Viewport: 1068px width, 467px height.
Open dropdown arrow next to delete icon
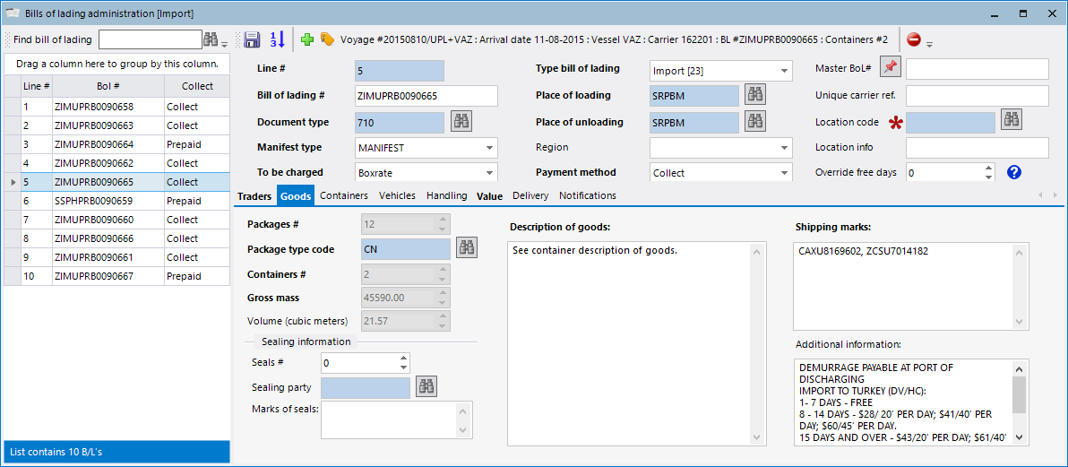(x=929, y=45)
